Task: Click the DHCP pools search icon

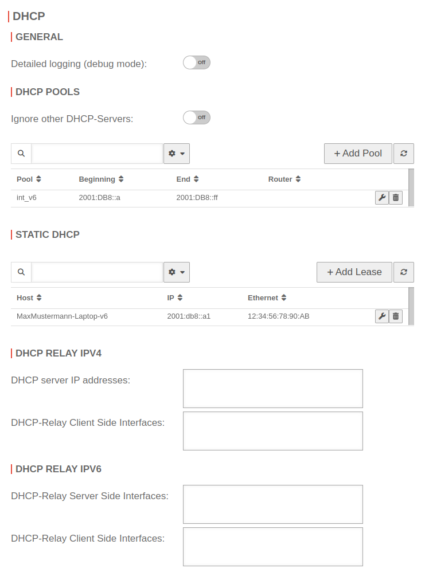Action: click(x=21, y=154)
